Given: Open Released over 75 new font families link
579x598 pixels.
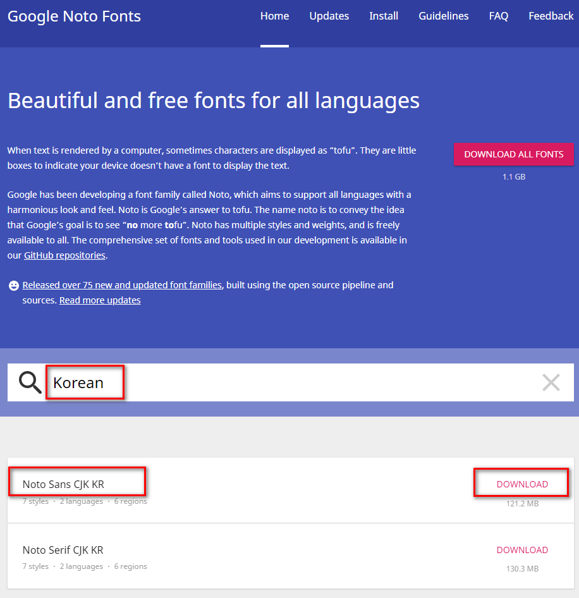Looking at the screenshot, I should coord(122,285).
